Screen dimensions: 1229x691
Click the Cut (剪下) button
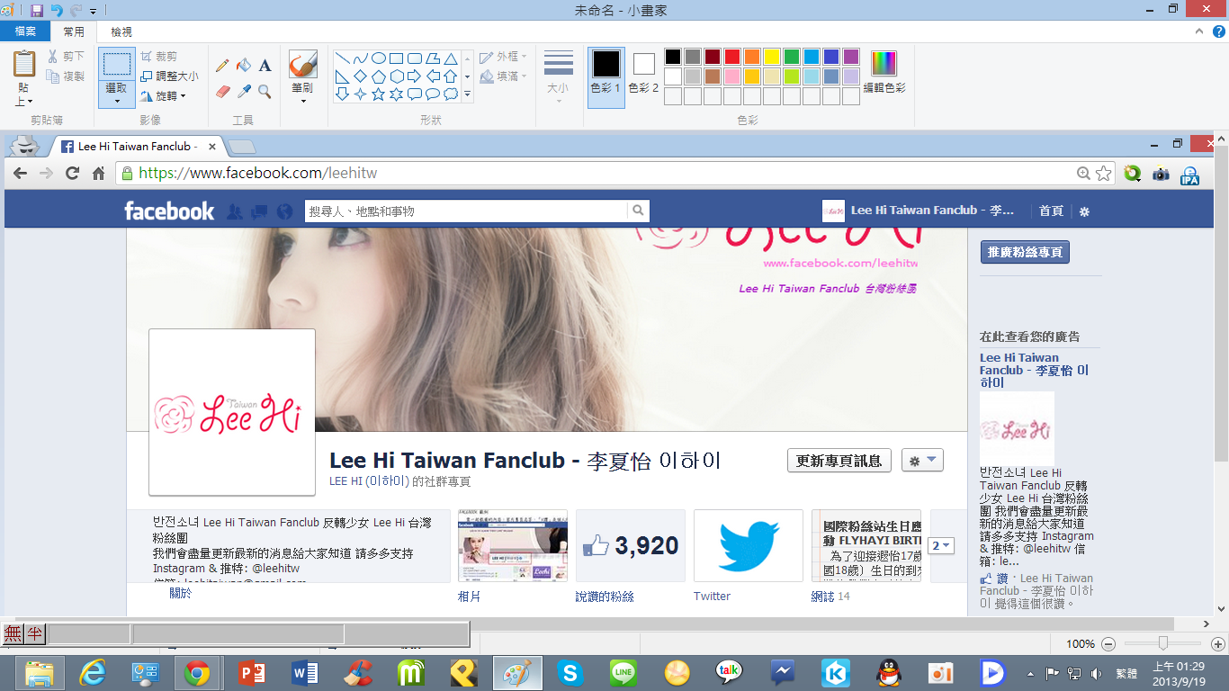[66, 56]
